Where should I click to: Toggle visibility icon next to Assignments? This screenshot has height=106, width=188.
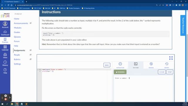coord(31,50)
